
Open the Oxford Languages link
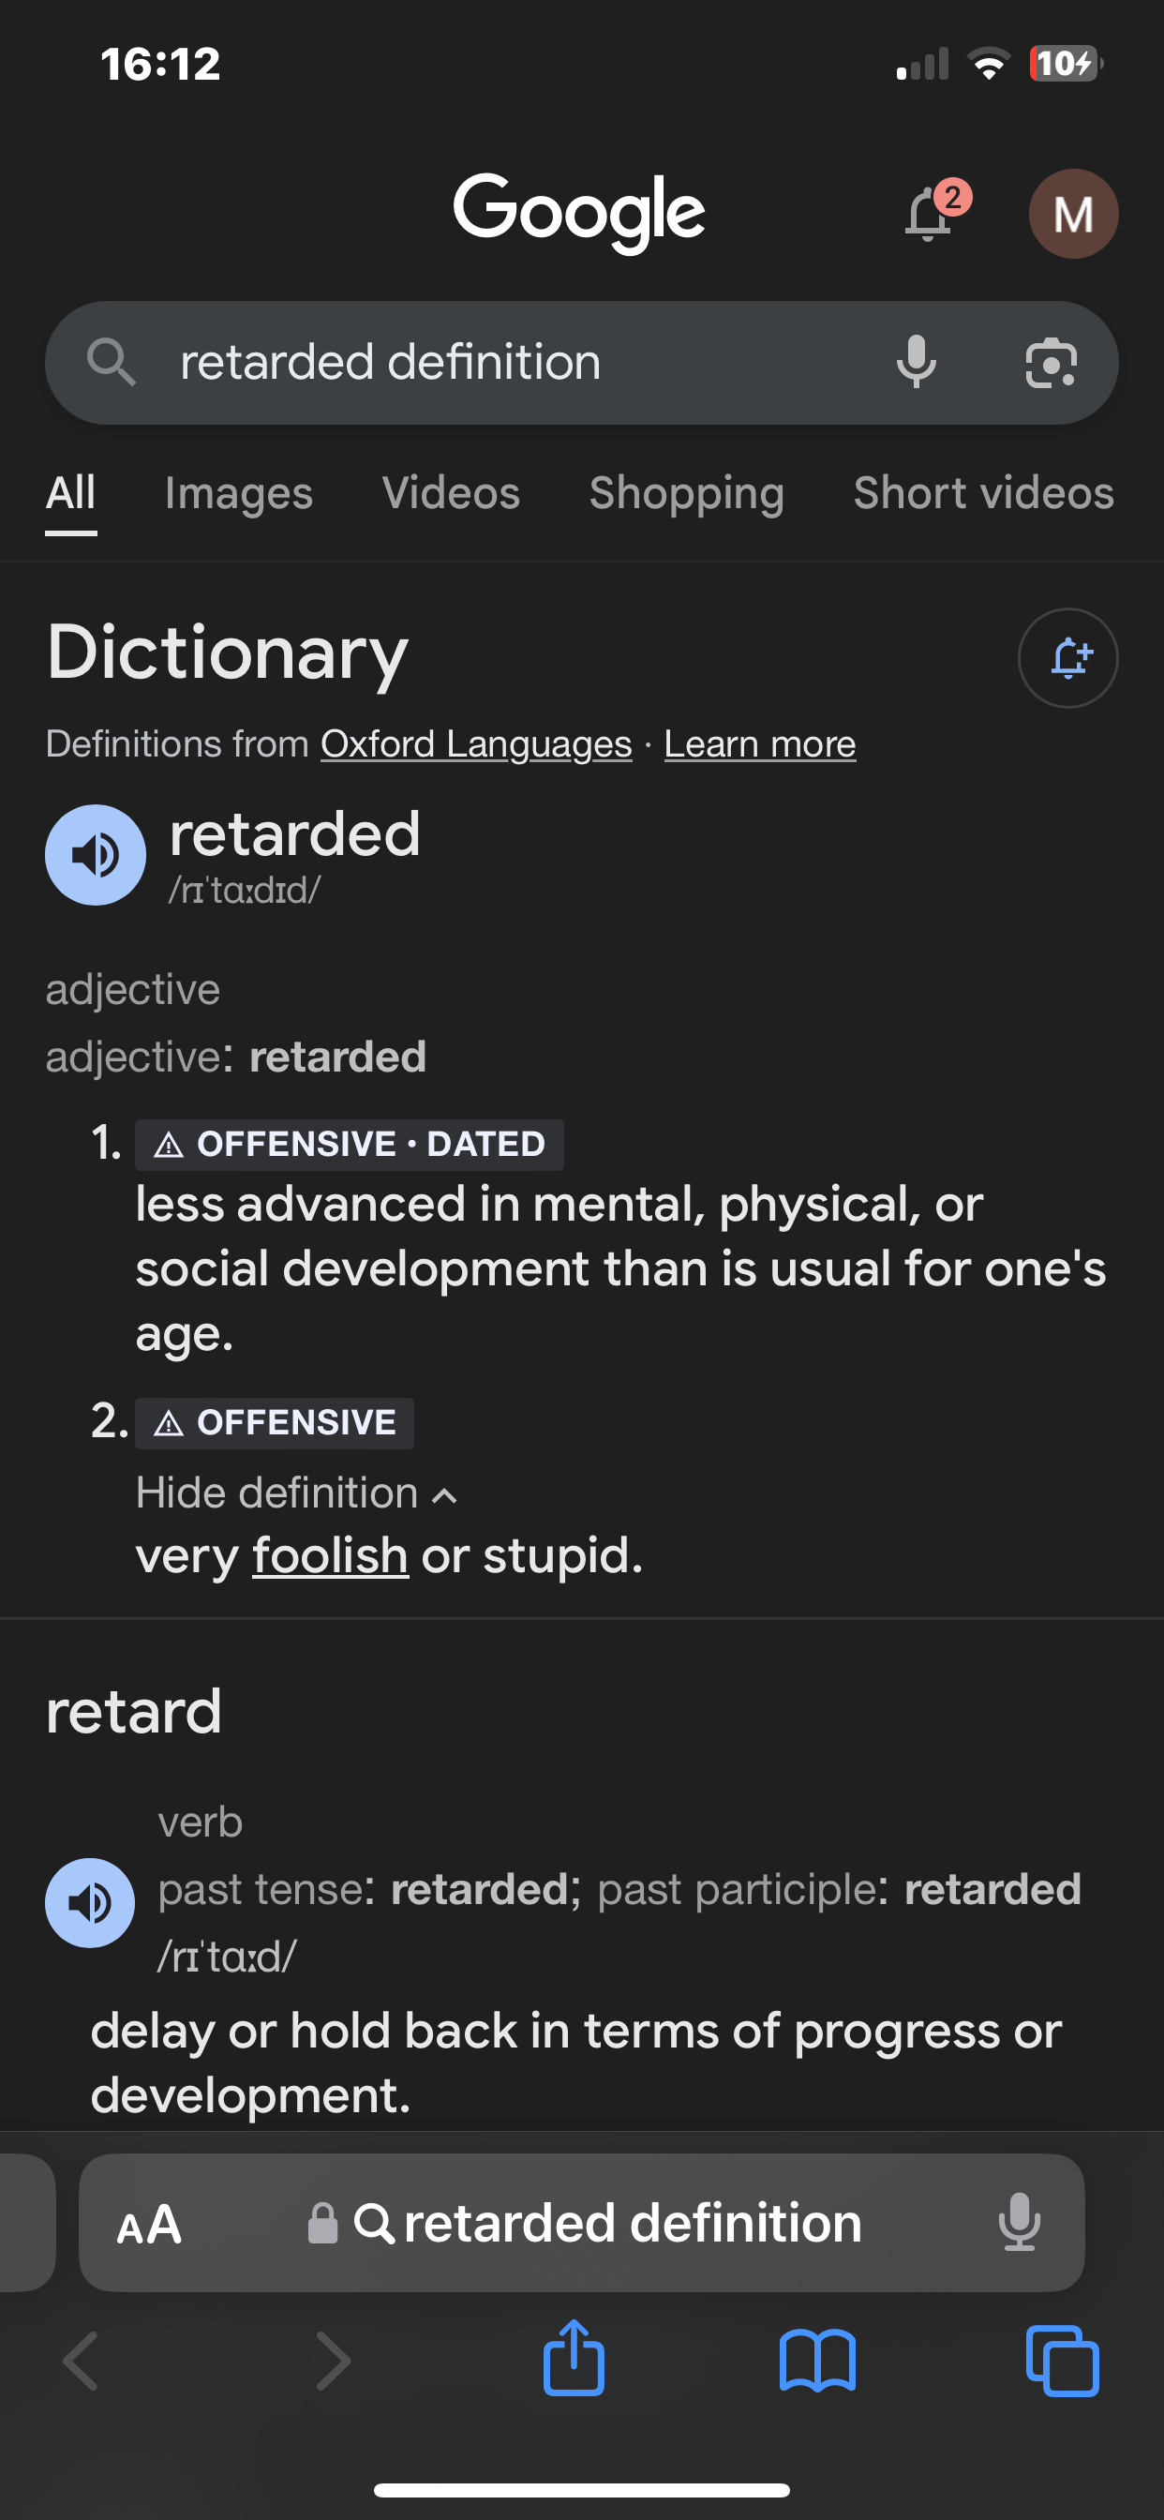476,744
